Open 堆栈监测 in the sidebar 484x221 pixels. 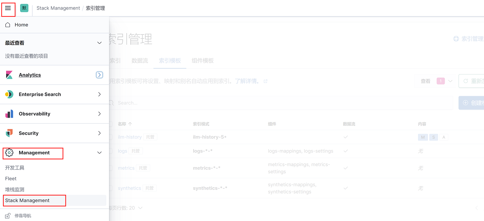15,190
